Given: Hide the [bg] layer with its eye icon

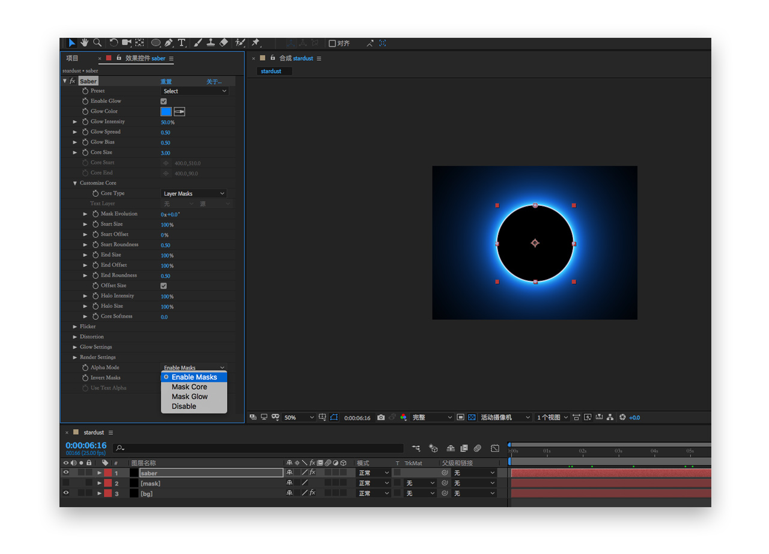Looking at the screenshot, I should 66,493.
